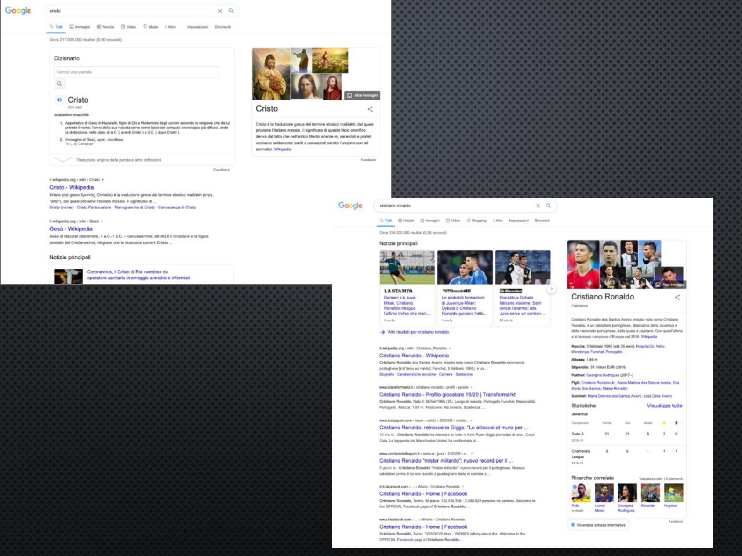
Task: Open the Biografia sitelink under the Ronaldo Wikipedia result
Action: (x=386, y=374)
